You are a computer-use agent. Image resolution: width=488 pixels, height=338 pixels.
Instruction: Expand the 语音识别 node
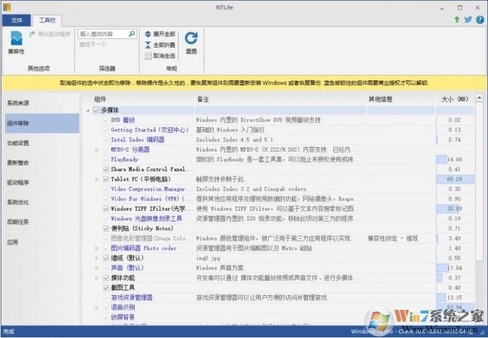click(97, 307)
